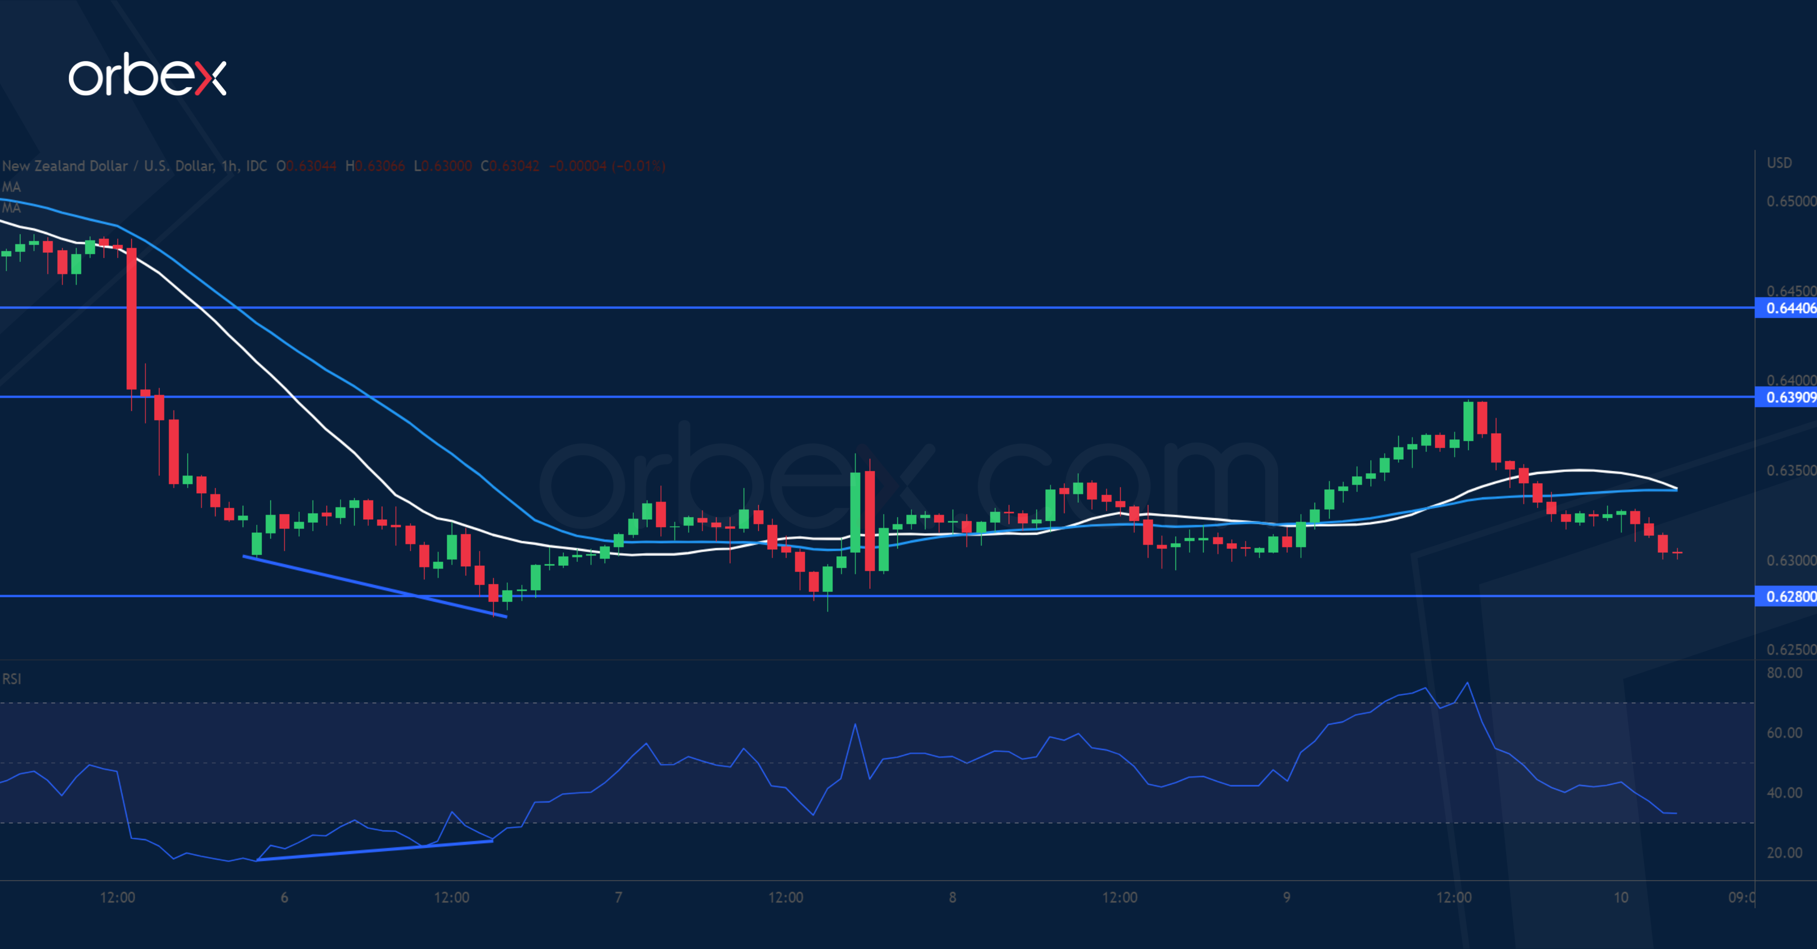Viewport: 1817px width, 949px height.
Task: Click the Orbex logo
Action: [x=147, y=75]
